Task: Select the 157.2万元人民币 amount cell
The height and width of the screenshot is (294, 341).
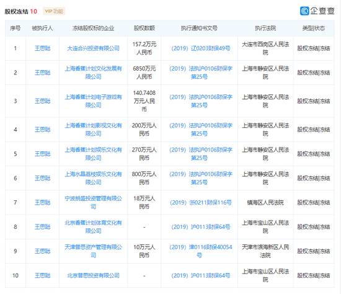Action: coord(144,48)
